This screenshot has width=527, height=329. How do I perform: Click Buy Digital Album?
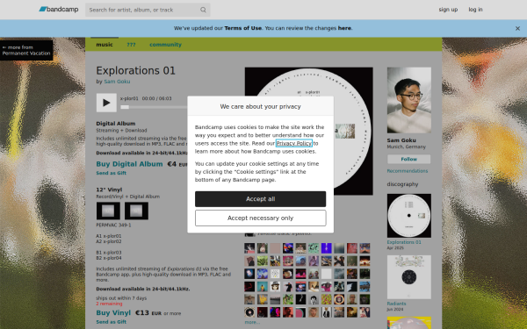point(129,164)
